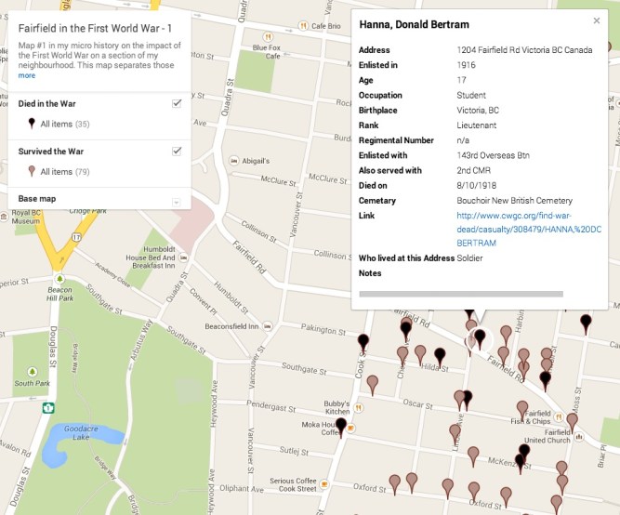The height and width of the screenshot is (515, 620).
Task: Click the Blue Fox Cafe restaurant icon
Action: click(270, 35)
